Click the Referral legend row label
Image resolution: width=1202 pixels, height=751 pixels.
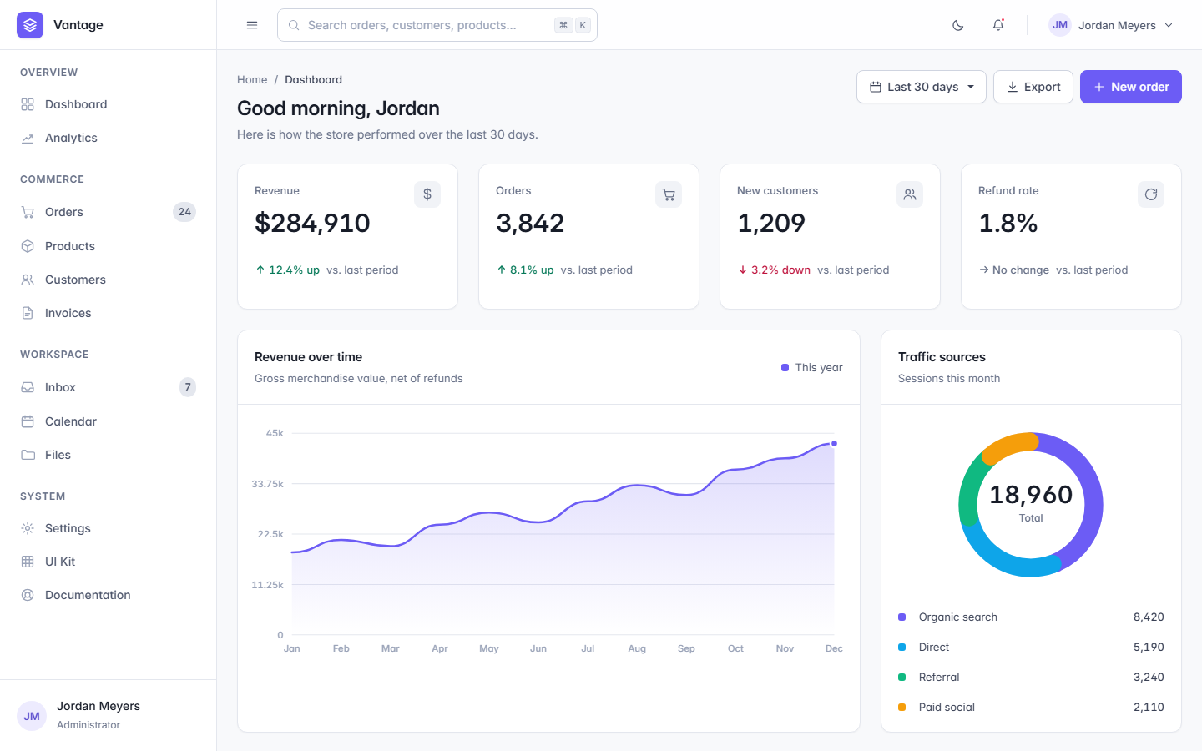tap(939, 678)
